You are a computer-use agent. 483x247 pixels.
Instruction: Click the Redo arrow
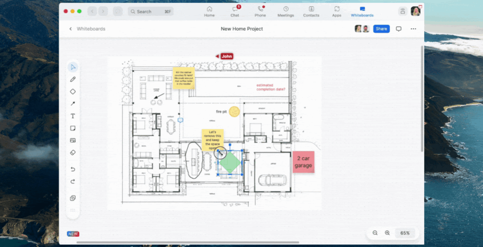pos(72,181)
